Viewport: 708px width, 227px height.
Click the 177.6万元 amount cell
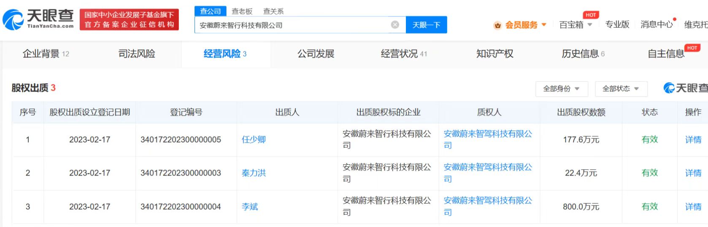click(x=581, y=140)
